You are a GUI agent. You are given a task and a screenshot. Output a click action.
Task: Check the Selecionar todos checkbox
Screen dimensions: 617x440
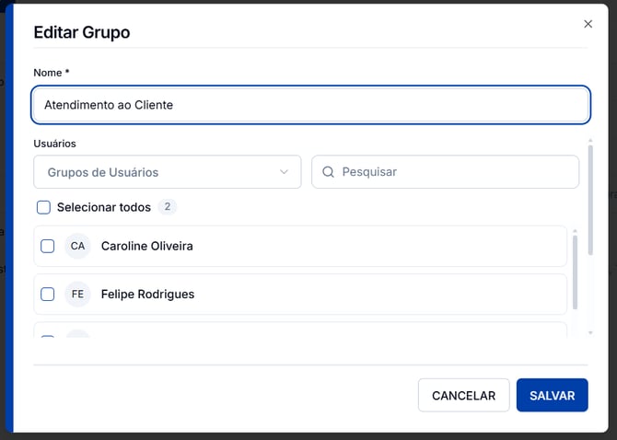click(x=43, y=207)
